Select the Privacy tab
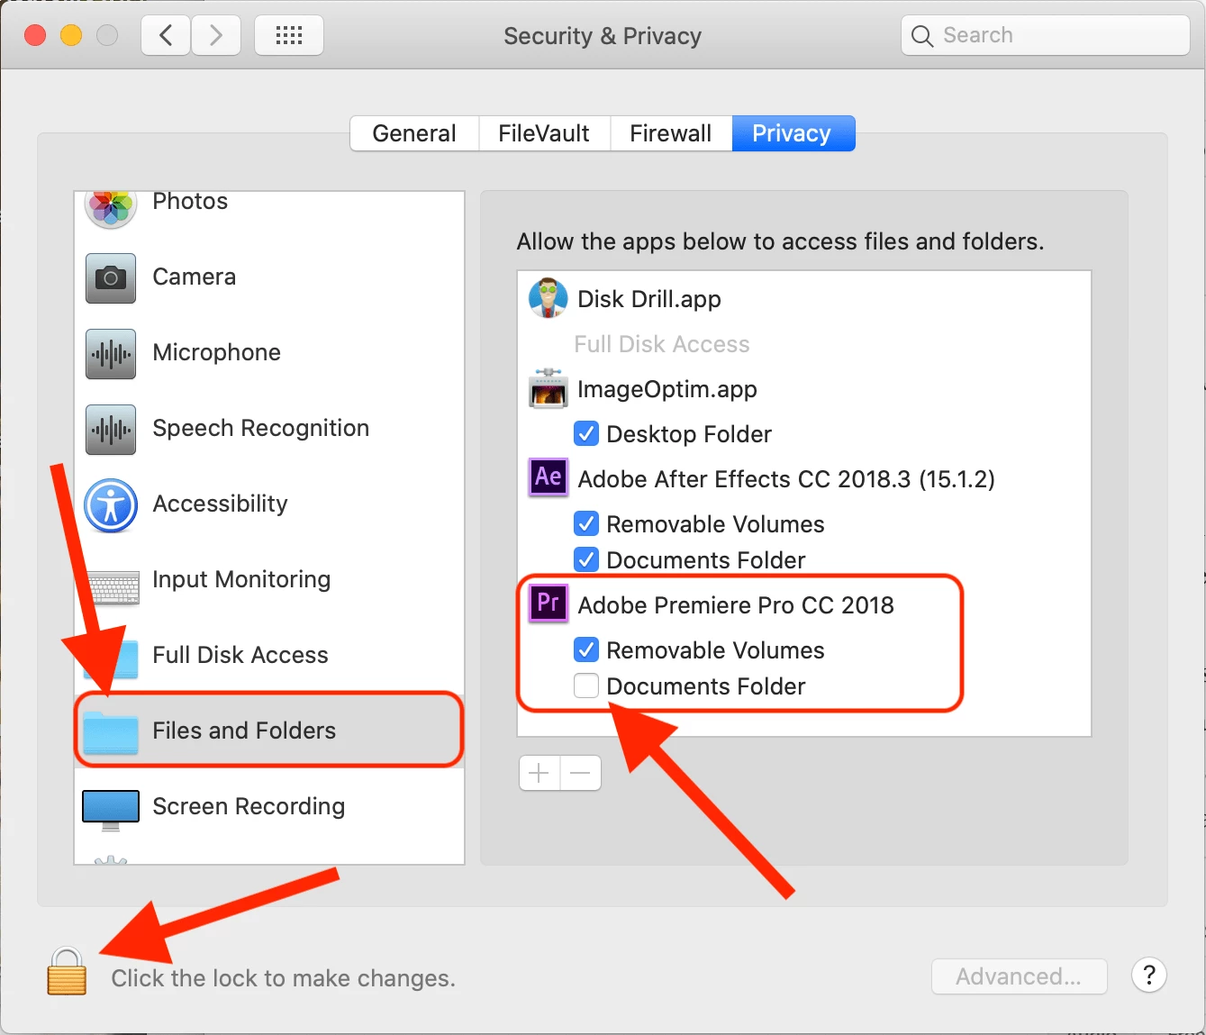1206x1035 pixels. point(793,133)
